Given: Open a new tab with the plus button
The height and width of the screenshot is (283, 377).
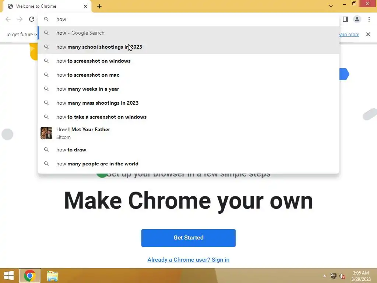Looking at the screenshot, I should [99, 7].
